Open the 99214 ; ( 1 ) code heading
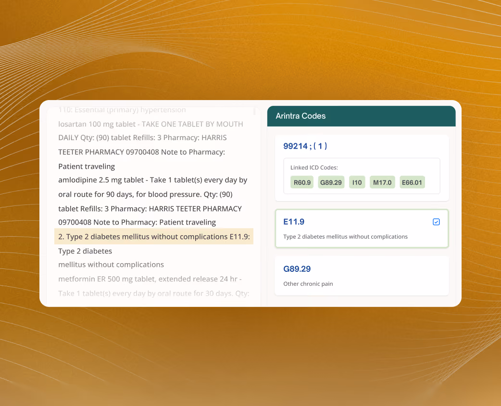Image resolution: width=501 pixels, height=406 pixels. tap(305, 146)
